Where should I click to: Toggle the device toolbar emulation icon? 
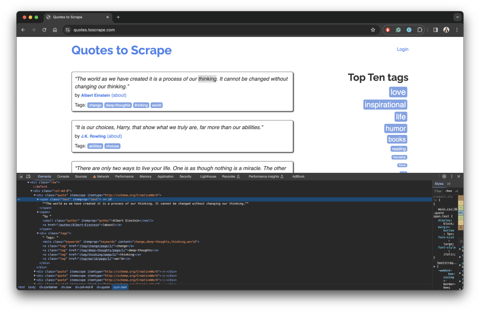[29, 177]
